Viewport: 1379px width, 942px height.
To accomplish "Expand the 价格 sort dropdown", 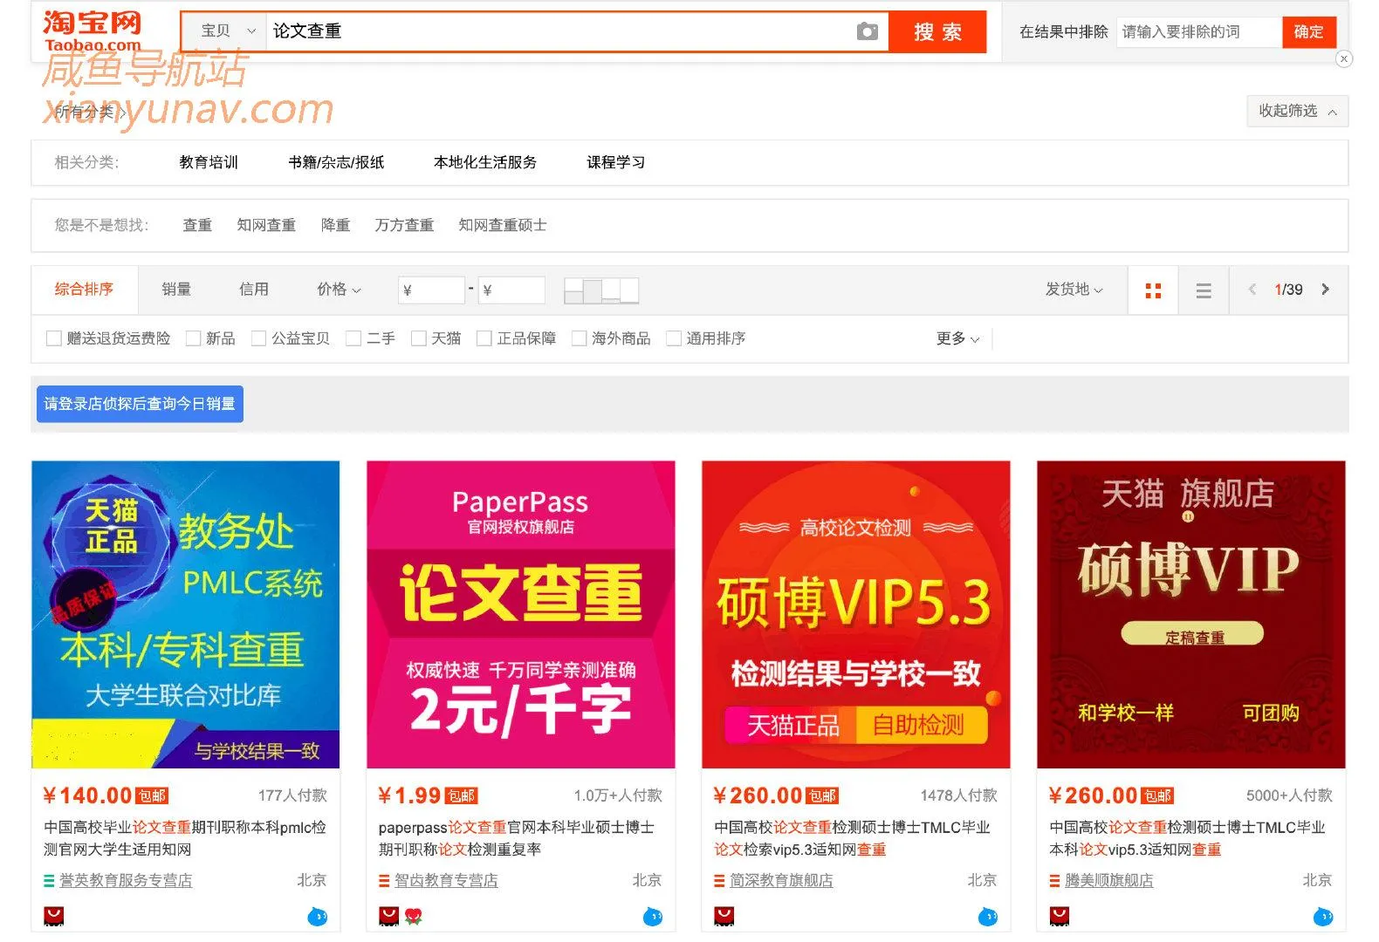I will point(339,290).
